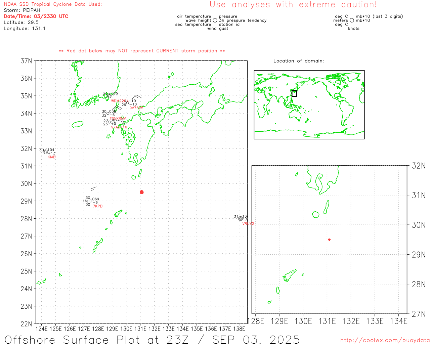
Task: Click the 'knots' units legend label
Action: pyautogui.click(x=354, y=29)
